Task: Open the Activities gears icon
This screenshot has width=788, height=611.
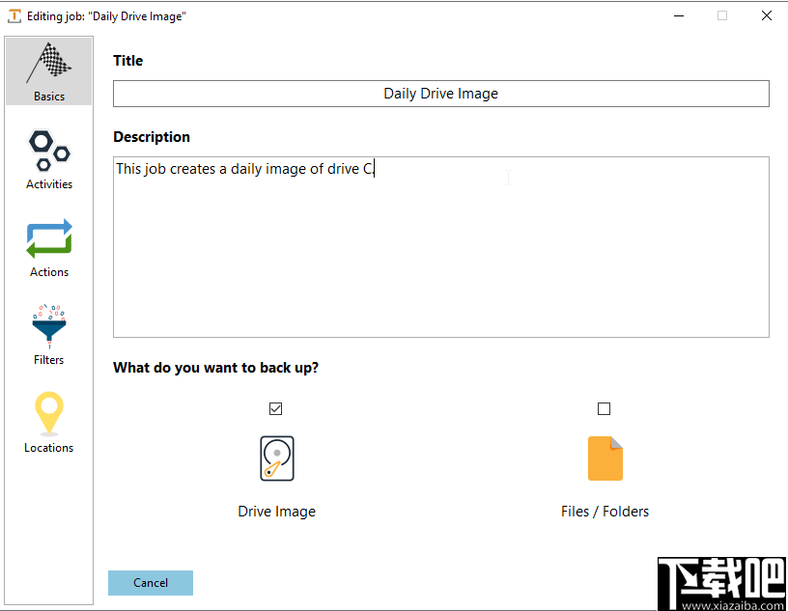Action: (48, 151)
